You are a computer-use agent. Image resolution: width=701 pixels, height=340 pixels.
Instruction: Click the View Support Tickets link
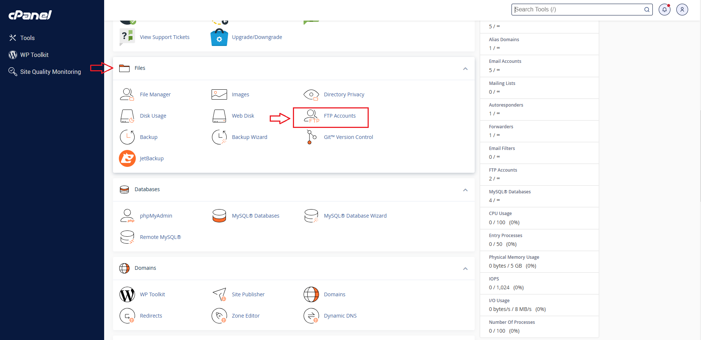pos(164,37)
